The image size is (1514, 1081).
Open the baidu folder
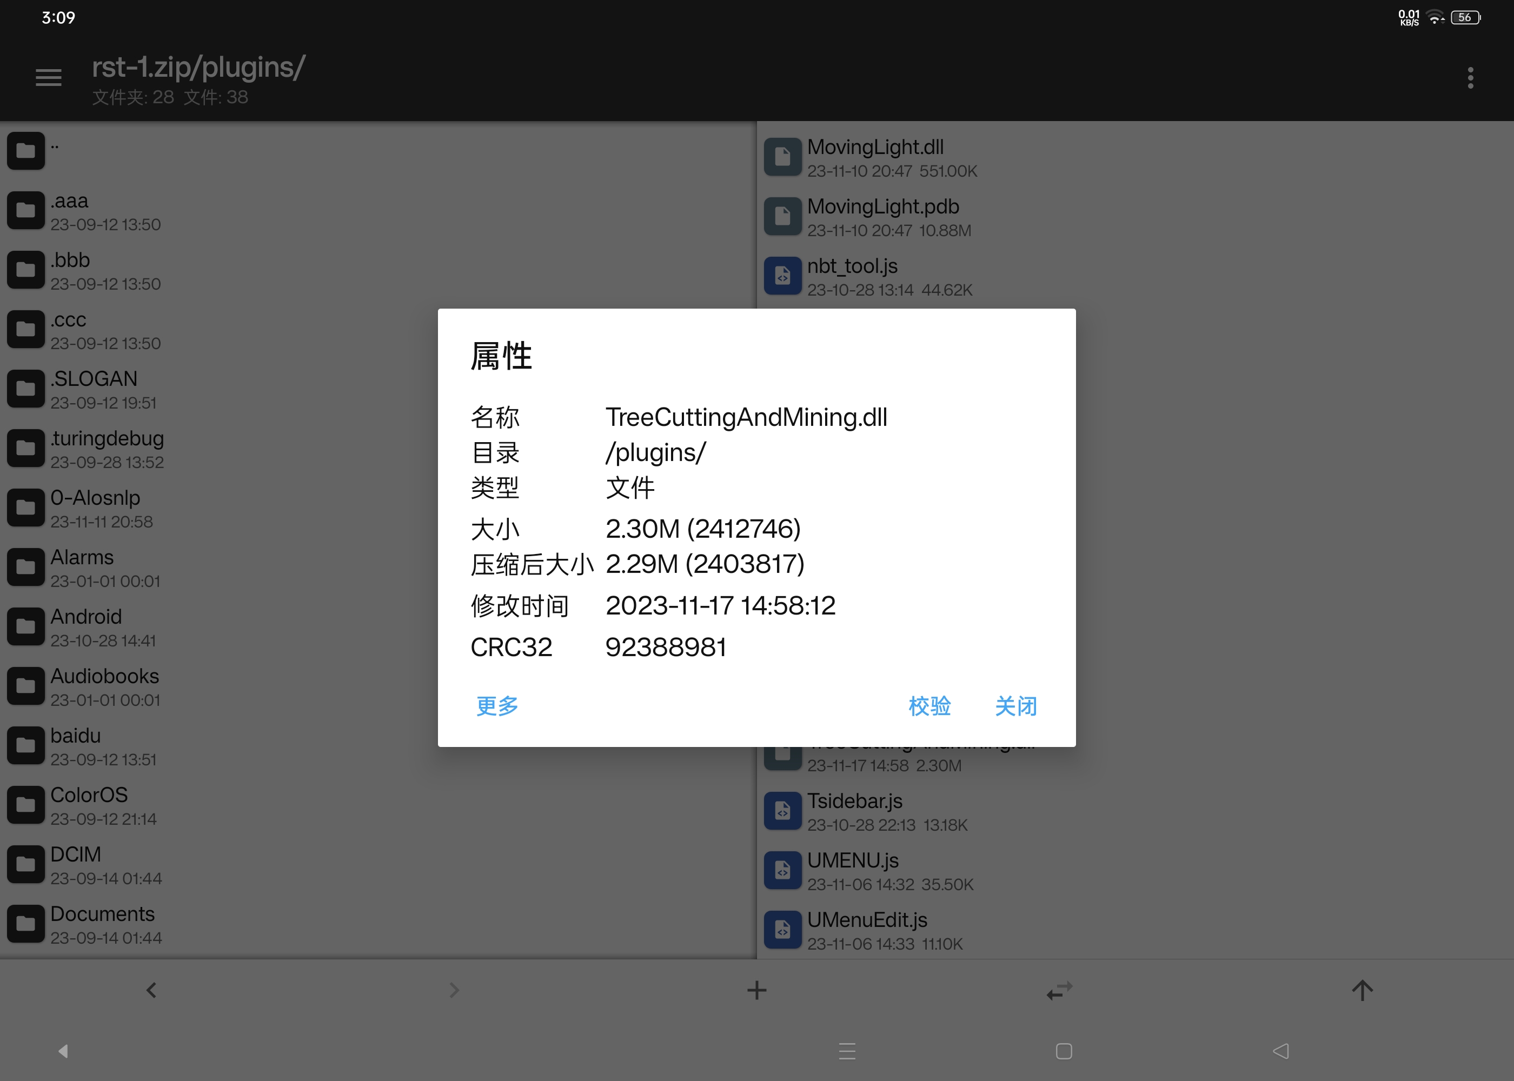pos(378,746)
